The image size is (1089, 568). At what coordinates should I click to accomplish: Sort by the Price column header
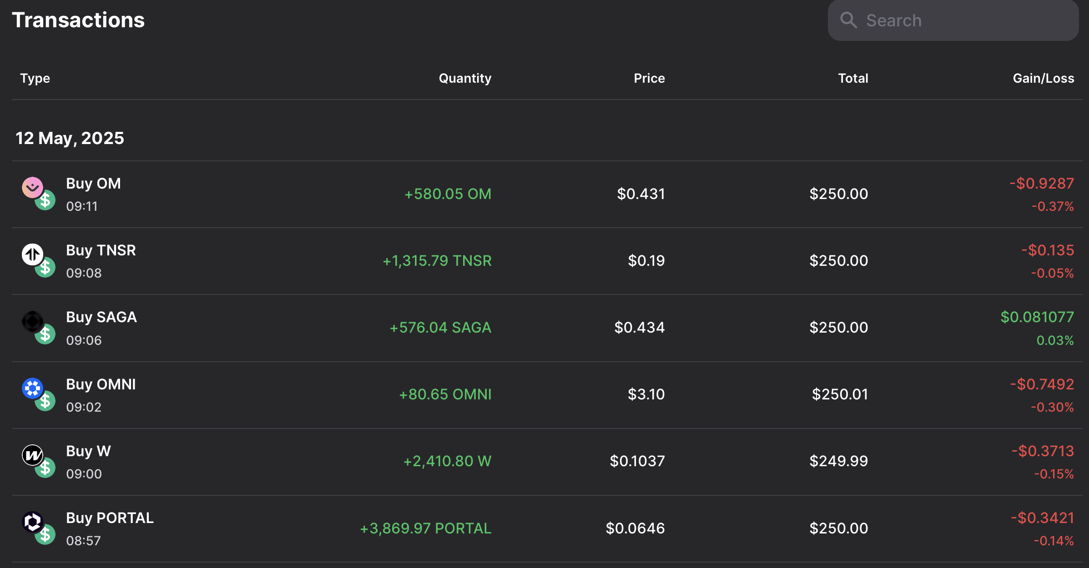click(649, 78)
